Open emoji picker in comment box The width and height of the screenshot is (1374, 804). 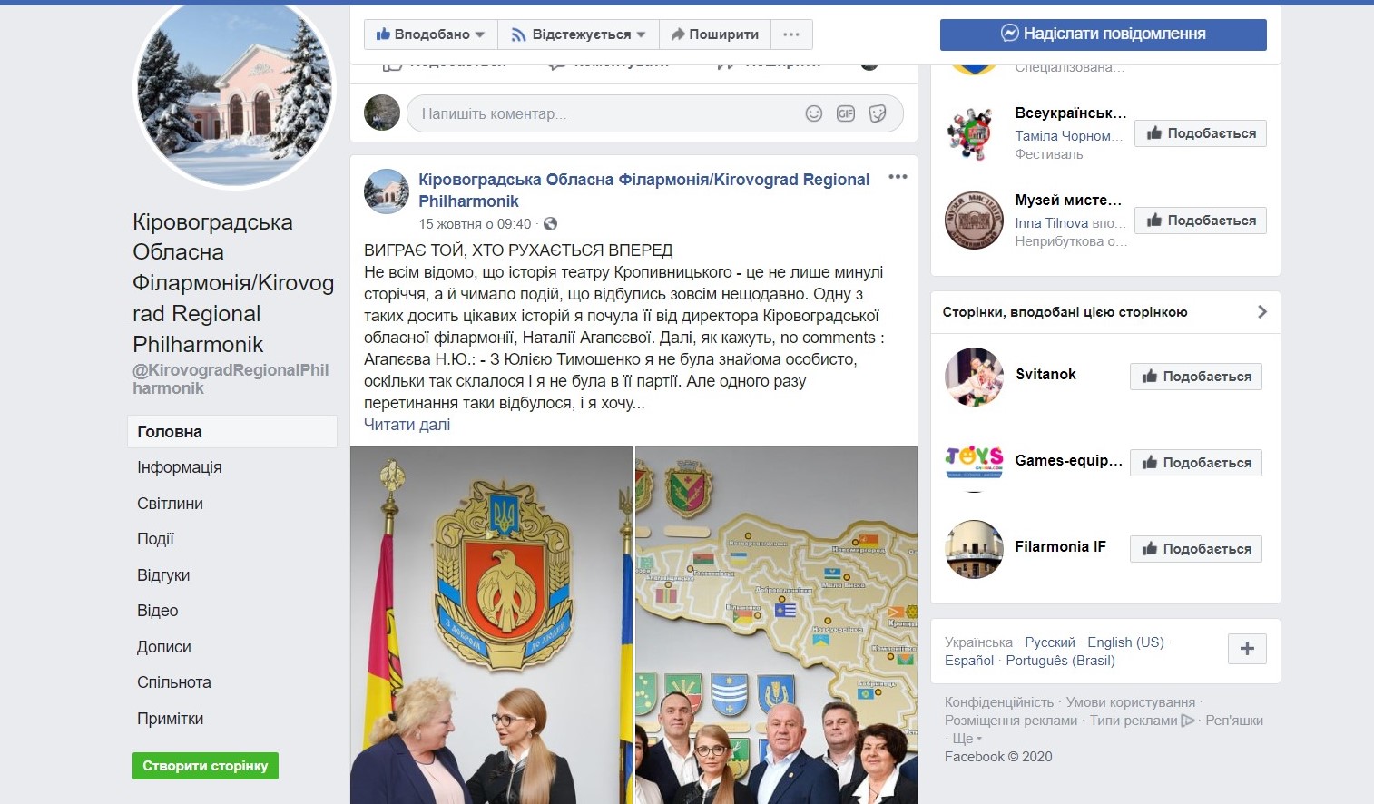point(814,113)
